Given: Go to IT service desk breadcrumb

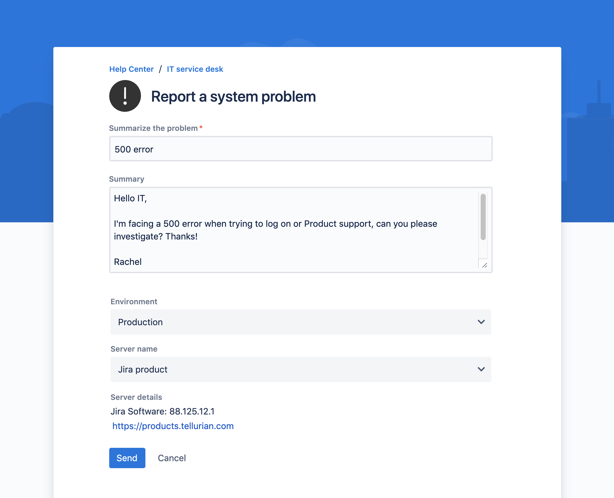Looking at the screenshot, I should [195, 69].
